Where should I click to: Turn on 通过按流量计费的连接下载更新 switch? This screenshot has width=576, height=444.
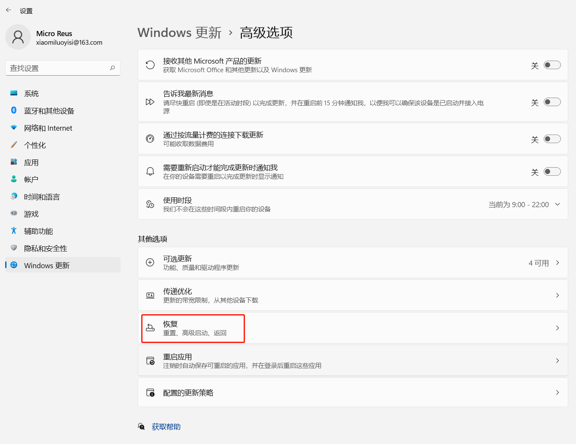pos(552,139)
